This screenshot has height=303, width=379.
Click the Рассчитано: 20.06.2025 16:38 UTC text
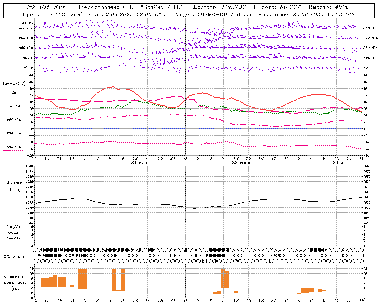[307, 14]
